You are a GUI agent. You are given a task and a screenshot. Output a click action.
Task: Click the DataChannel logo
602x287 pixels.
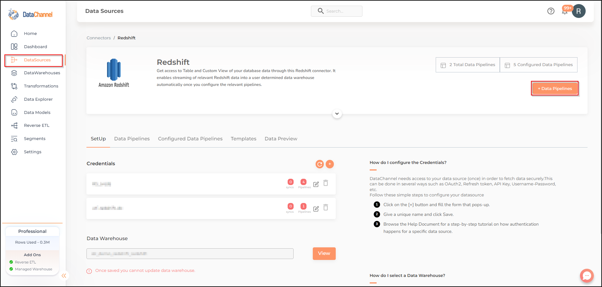coord(30,14)
